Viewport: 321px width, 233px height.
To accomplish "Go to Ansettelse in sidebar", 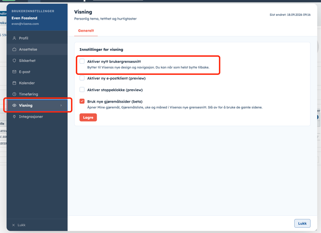I will [37, 49].
